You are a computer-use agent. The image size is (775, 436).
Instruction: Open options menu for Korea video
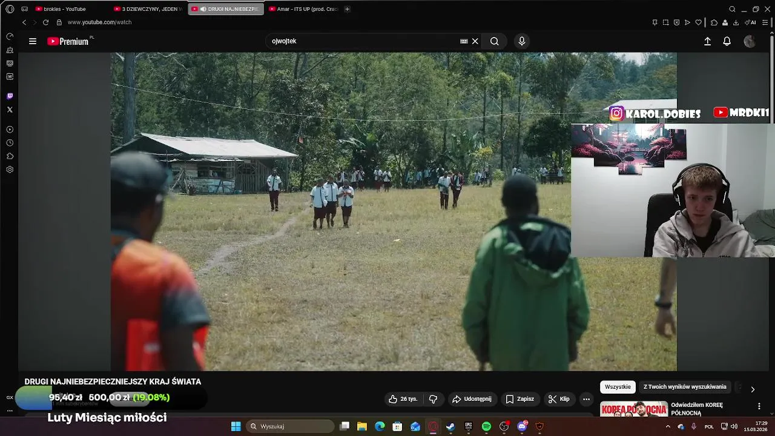[759, 406]
